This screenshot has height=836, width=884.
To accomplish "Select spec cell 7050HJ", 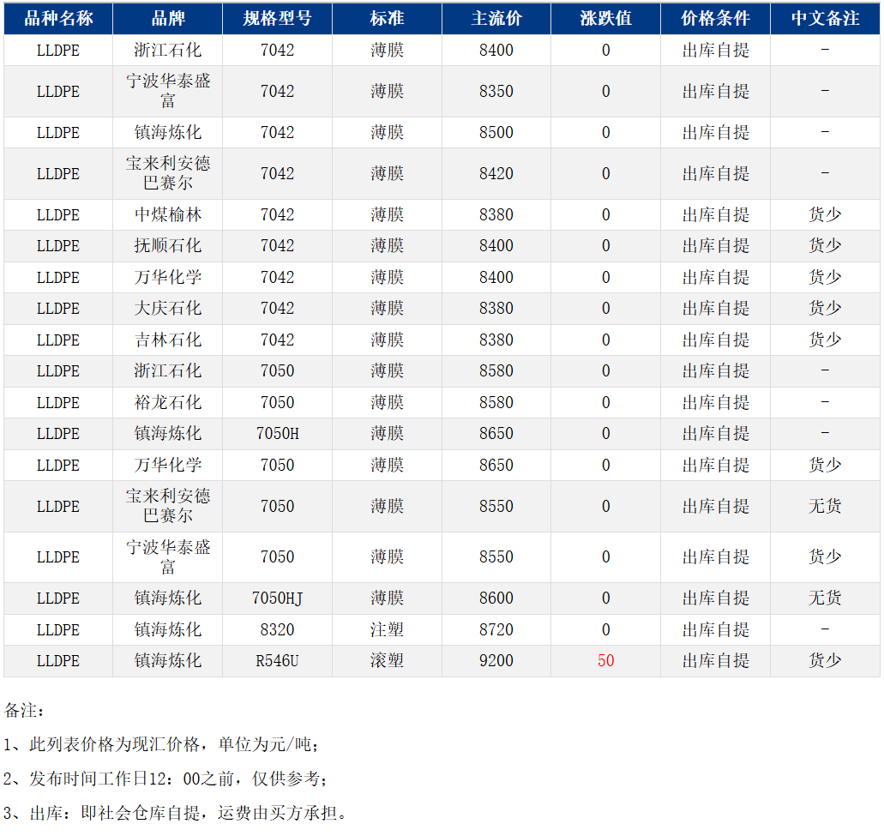I will pyautogui.click(x=278, y=598).
